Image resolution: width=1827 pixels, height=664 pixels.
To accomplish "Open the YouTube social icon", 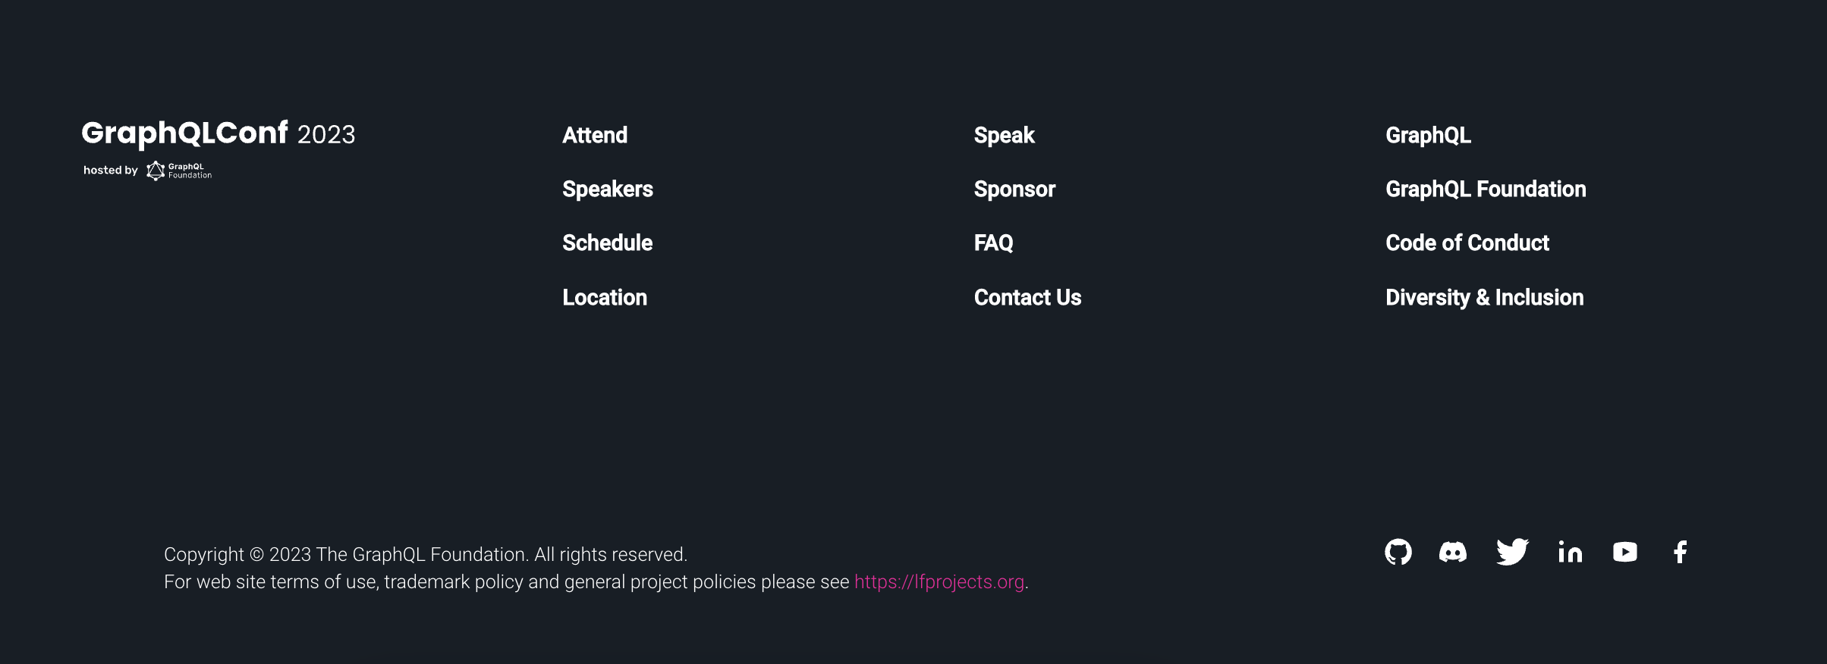I will point(1625,552).
